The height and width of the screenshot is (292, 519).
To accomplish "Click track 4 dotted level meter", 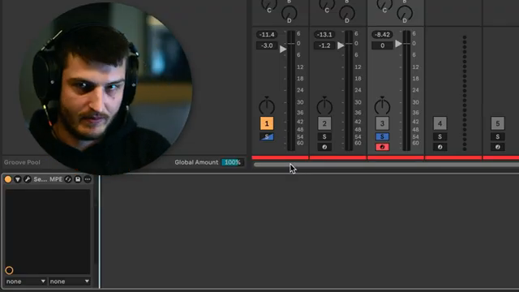I will [x=465, y=93].
